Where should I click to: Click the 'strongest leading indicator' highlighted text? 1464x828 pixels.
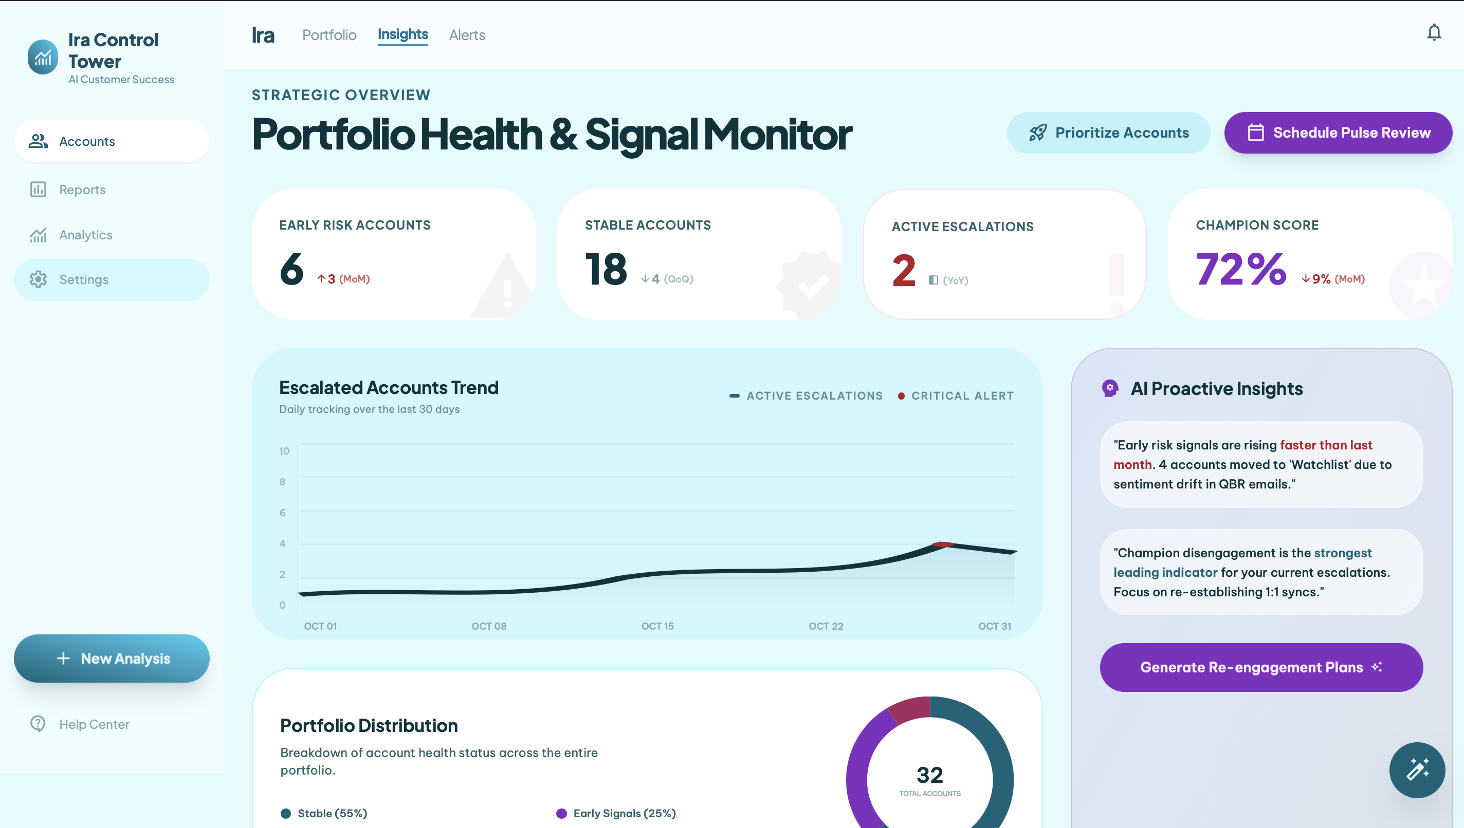tap(1242, 562)
